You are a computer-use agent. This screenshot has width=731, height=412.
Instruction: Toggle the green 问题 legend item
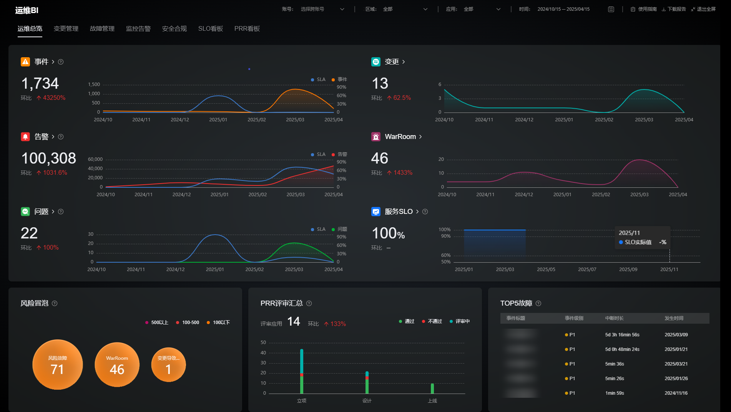339,229
